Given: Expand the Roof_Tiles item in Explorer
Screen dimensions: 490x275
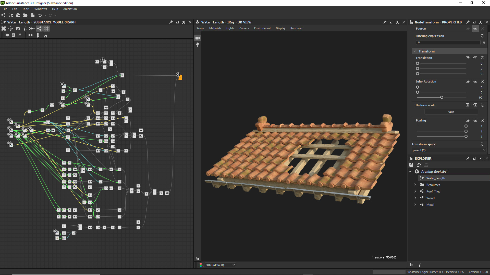Looking at the screenshot, I should pyautogui.click(x=415, y=191).
